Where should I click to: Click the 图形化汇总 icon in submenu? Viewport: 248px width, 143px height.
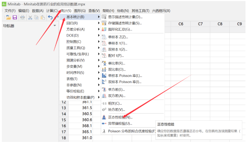[104, 29]
